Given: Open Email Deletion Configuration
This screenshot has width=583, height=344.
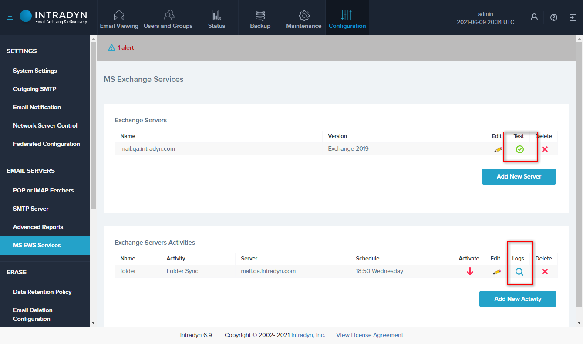Looking at the screenshot, I should [x=33, y=314].
